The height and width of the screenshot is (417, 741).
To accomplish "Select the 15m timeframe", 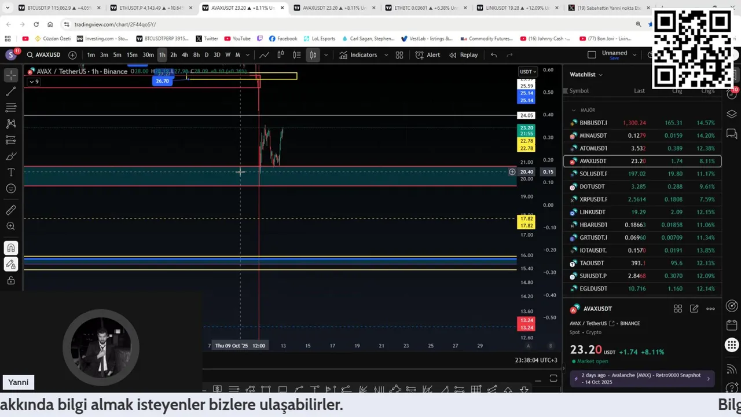I will coord(132,55).
